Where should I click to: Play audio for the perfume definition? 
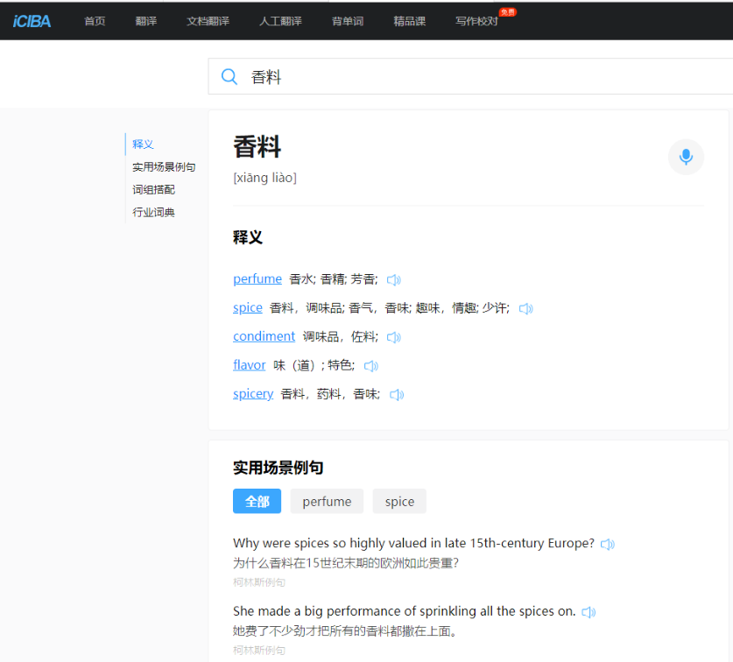coord(394,280)
